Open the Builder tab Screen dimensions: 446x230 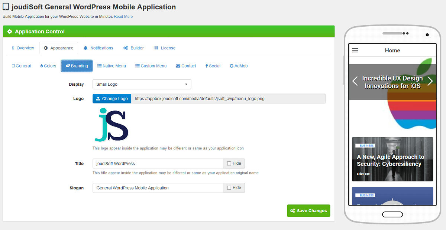133,48
